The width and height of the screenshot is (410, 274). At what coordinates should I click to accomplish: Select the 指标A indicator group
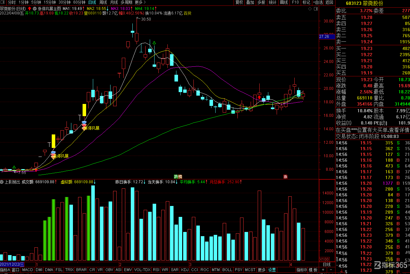click(5, 270)
